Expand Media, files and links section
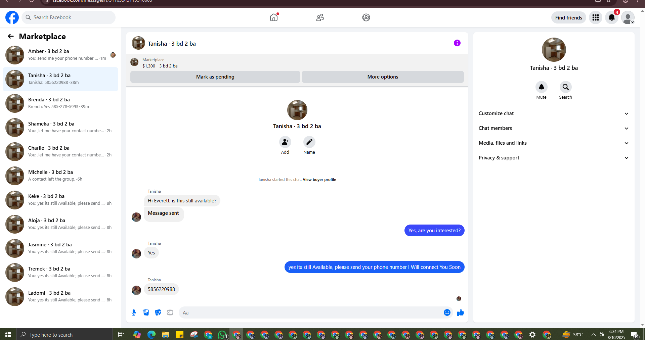645x340 pixels. pyautogui.click(x=554, y=143)
